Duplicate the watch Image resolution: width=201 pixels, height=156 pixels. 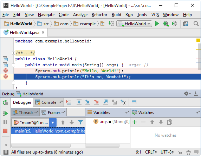pyautogui.click(x=170, y=122)
